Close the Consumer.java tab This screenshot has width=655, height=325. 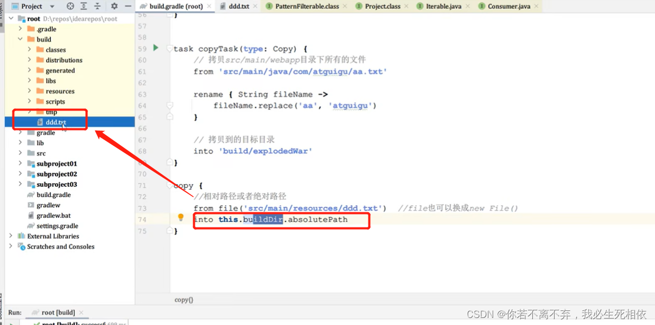pyautogui.click(x=536, y=6)
